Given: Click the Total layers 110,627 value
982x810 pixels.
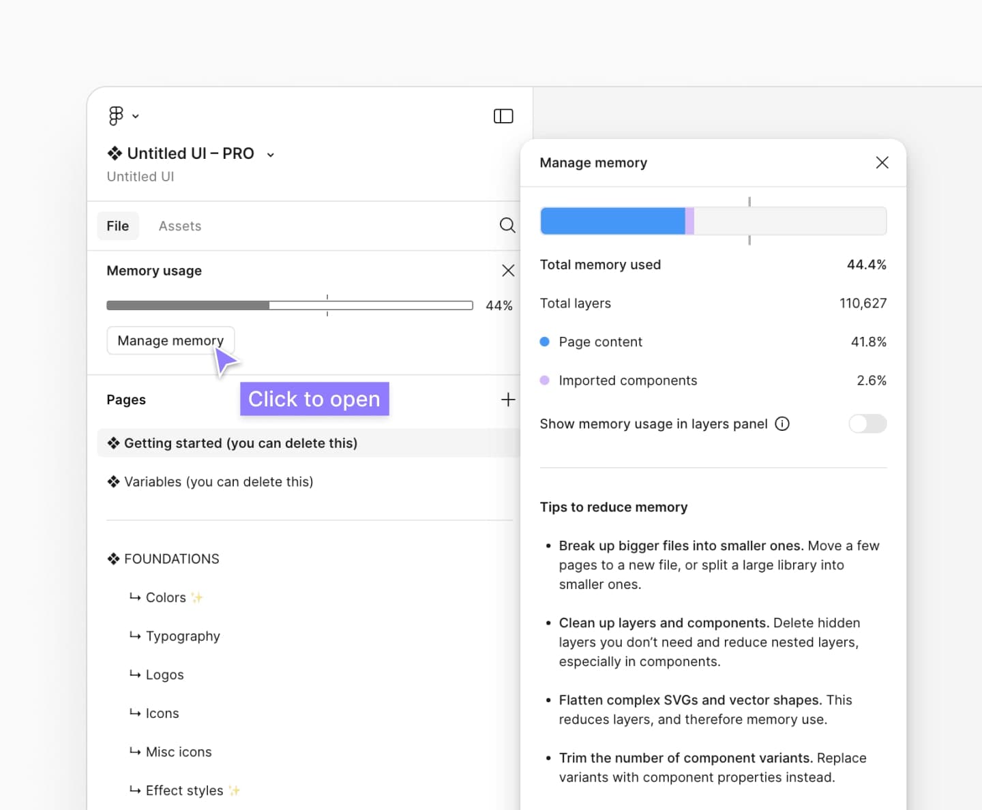Looking at the screenshot, I should coord(863,303).
